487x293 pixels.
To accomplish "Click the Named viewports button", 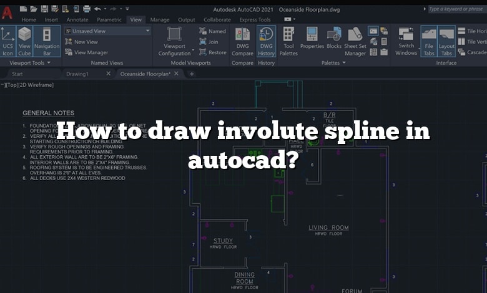I will (x=212, y=31).
